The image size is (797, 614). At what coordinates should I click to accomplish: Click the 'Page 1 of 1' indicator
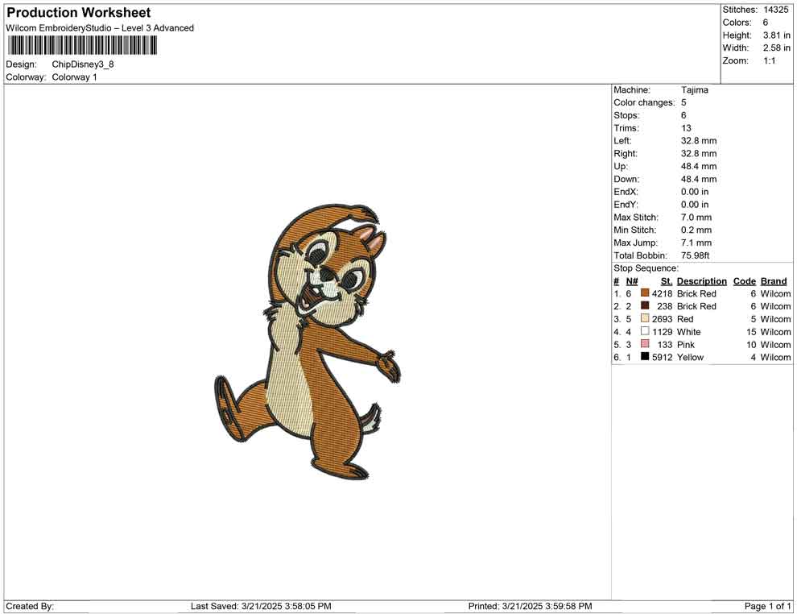(767, 606)
